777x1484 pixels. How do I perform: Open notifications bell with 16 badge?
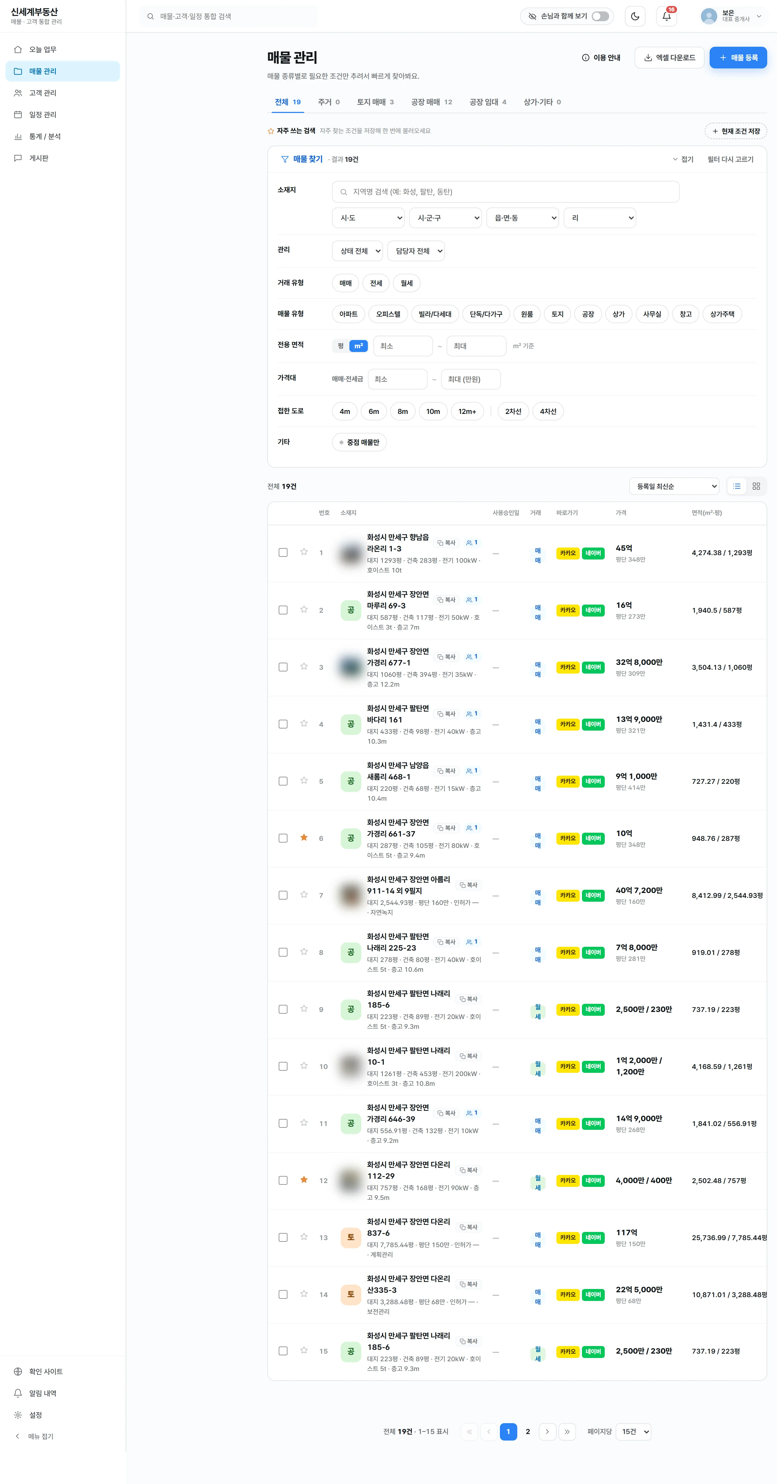click(666, 16)
